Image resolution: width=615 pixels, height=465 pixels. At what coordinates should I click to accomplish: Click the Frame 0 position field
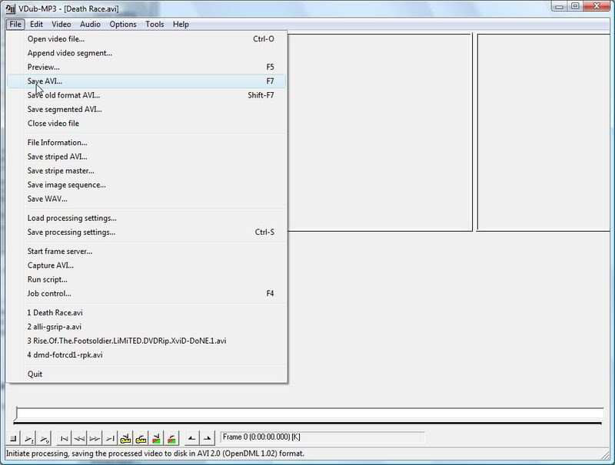click(322, 437)
